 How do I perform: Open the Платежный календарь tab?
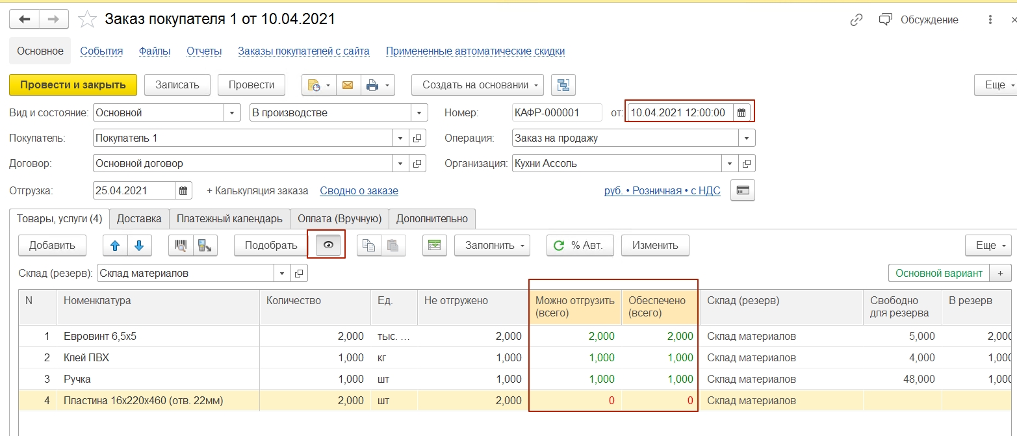click(229, 219)
